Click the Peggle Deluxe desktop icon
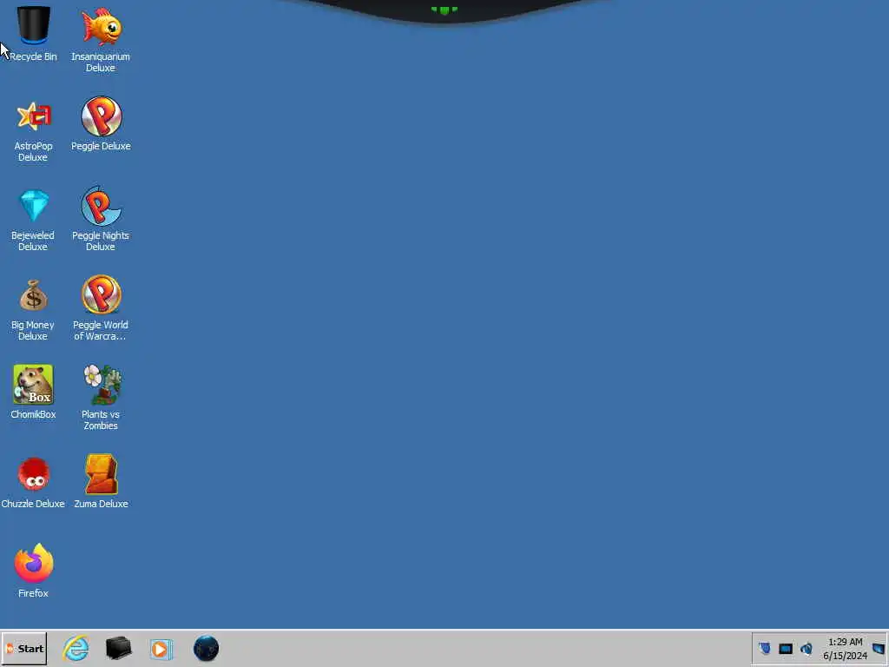 (101, 123)
